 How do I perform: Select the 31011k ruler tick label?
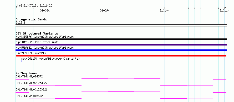[224, 10]
